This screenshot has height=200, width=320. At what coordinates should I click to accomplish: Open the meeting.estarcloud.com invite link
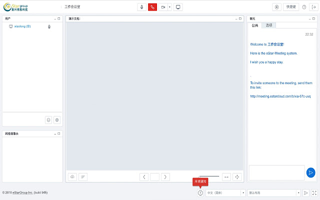[x=280, y=96]
